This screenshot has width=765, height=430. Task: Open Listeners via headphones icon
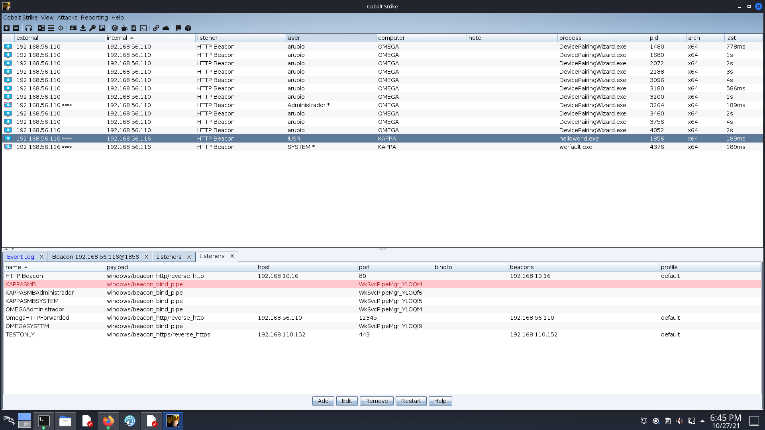pos(29,28)
